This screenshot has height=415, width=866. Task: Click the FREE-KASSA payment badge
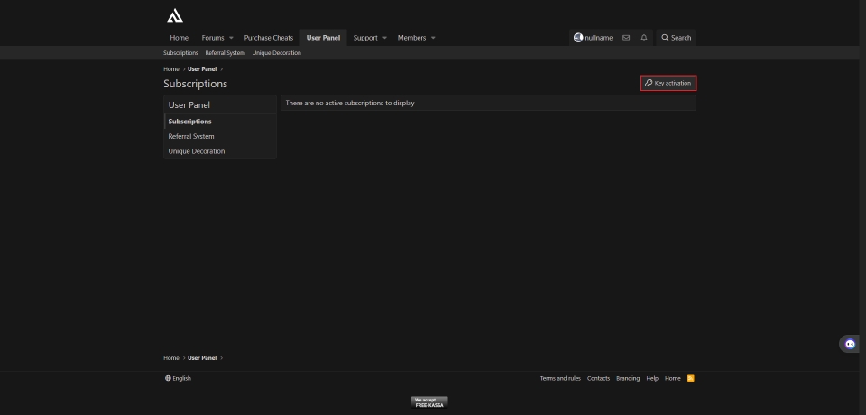click(429, 402)
